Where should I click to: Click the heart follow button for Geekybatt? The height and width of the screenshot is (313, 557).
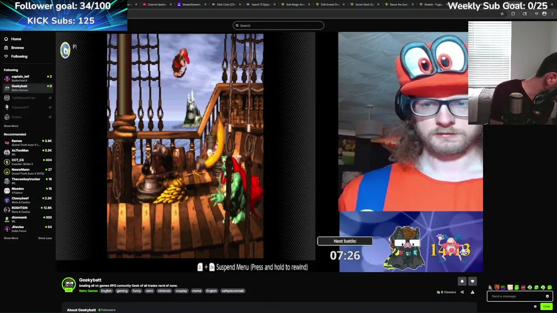tap(473, 281)
